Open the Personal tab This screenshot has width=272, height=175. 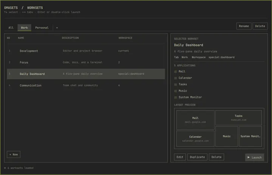(x=42, y=28)
